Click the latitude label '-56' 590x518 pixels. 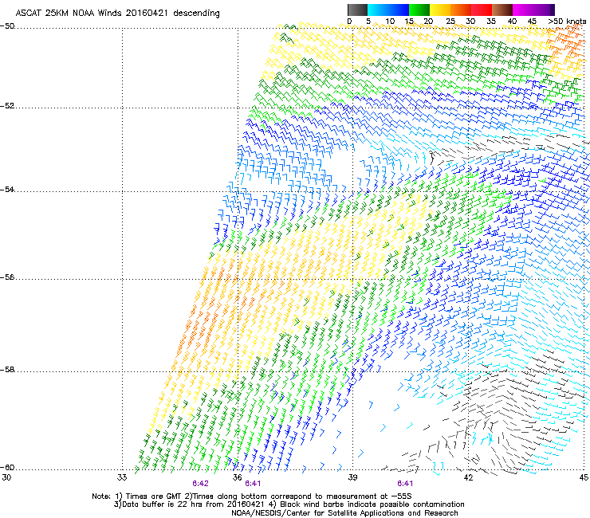pyautogui.click(x=7, y=277)
